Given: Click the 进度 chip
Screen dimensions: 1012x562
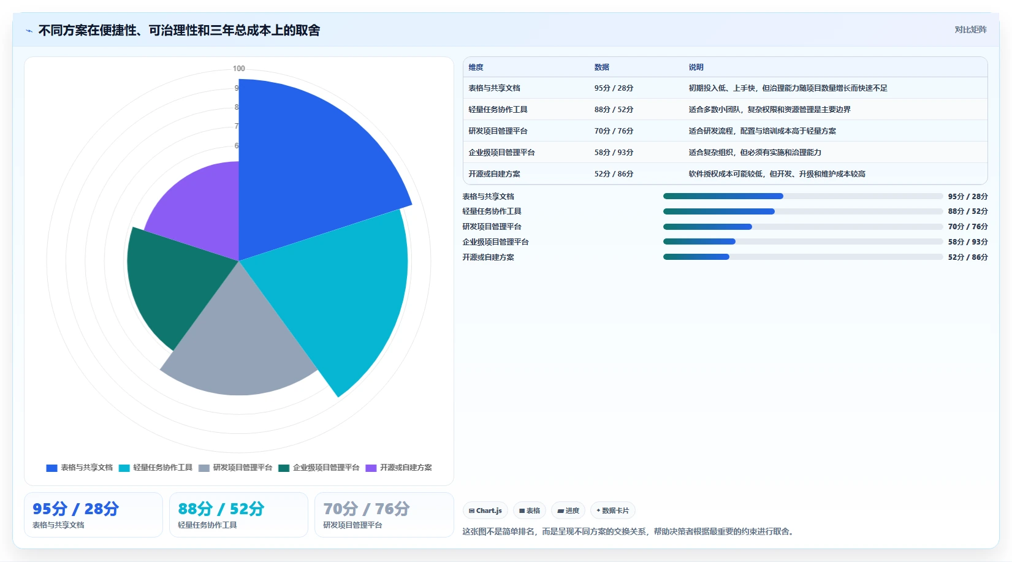Looking at the screenshot, I should coord(568,511).
